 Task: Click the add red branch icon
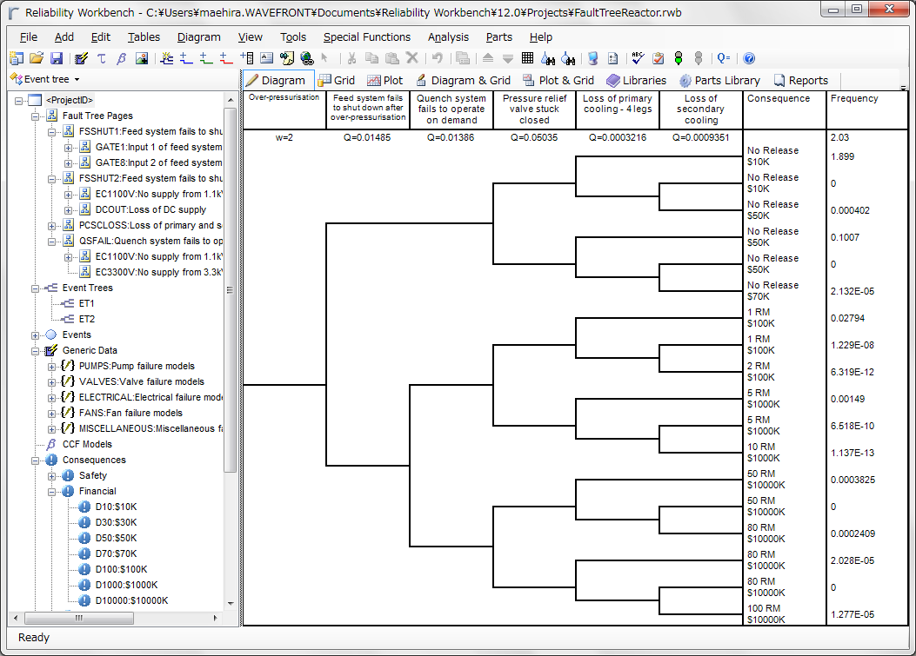tap(226, 57)
